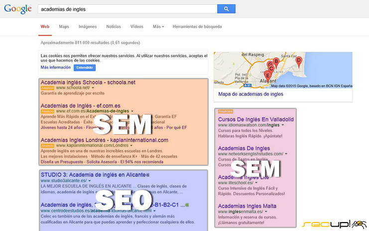Switch to the Noticias tab
The width and height of the screenshot is (369, 231).
click(x=114, y=26)
